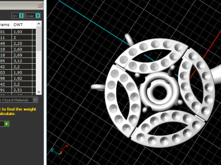Close the weight panel with the X button
Viewport: 221px width, 165px height.
point(40,5)
